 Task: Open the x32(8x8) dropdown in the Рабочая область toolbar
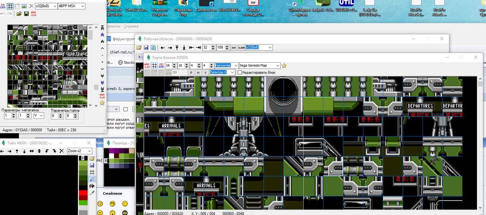click(x=259, y=47)
